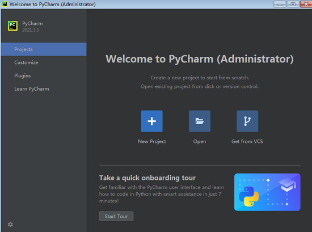
Task: Minimize the PyCharm welcome window
Action: tap(280, 4)
